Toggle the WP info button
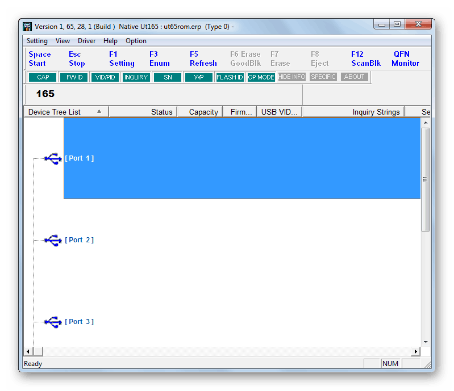Screen dimensions: 454x391 pos(199,77)
